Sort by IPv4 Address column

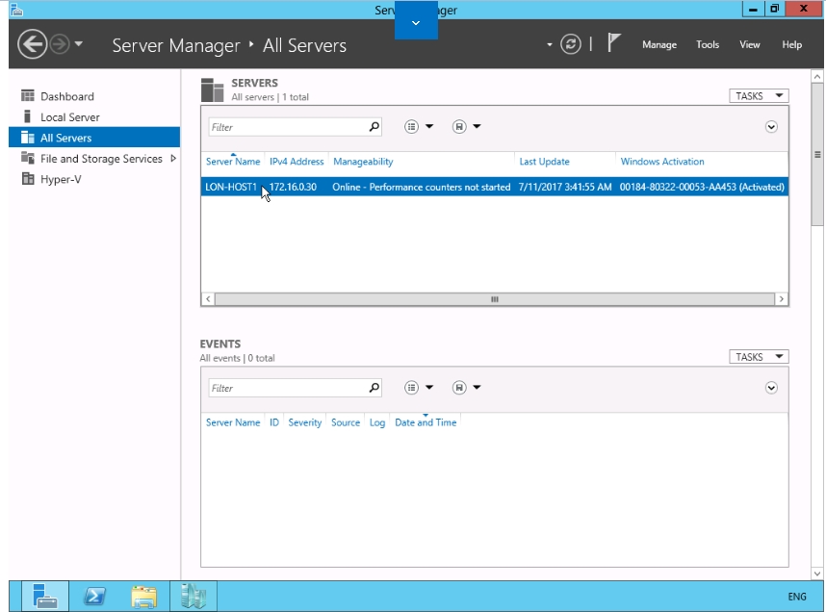click(x=297, y=162)
